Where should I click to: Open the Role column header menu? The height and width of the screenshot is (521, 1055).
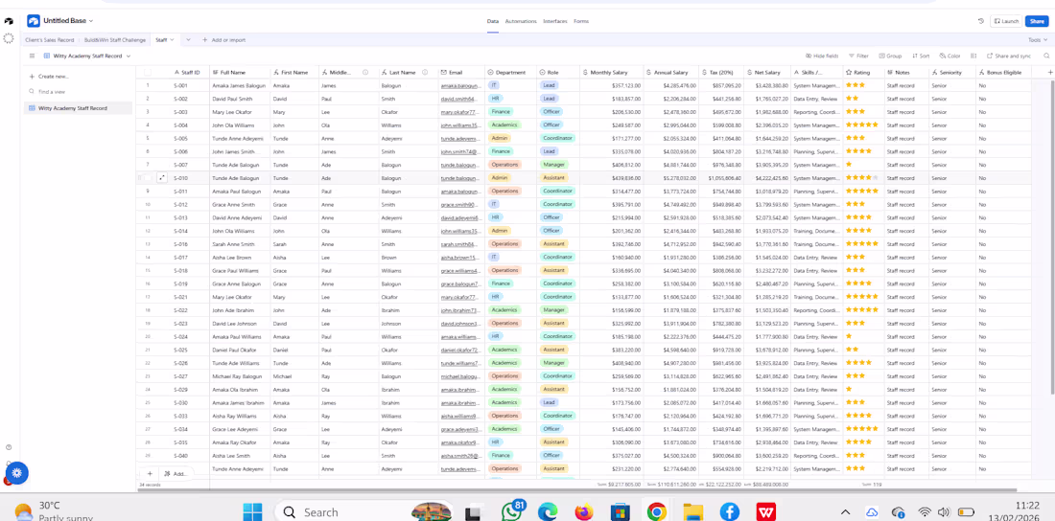(x=558, y=72)
